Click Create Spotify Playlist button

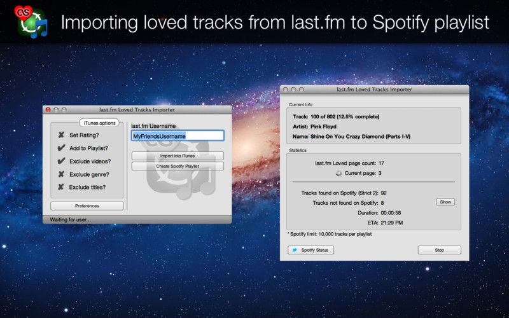(178, 166)
